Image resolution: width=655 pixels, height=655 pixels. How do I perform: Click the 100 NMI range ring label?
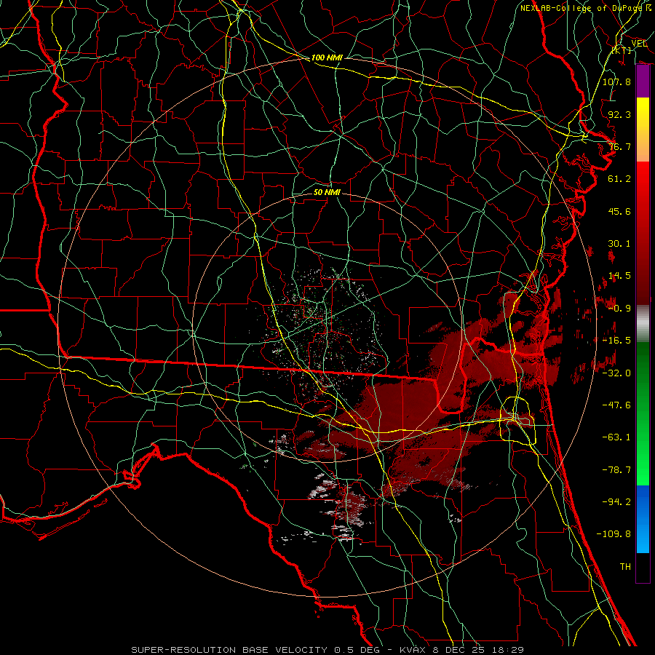[x=327, y=57]
